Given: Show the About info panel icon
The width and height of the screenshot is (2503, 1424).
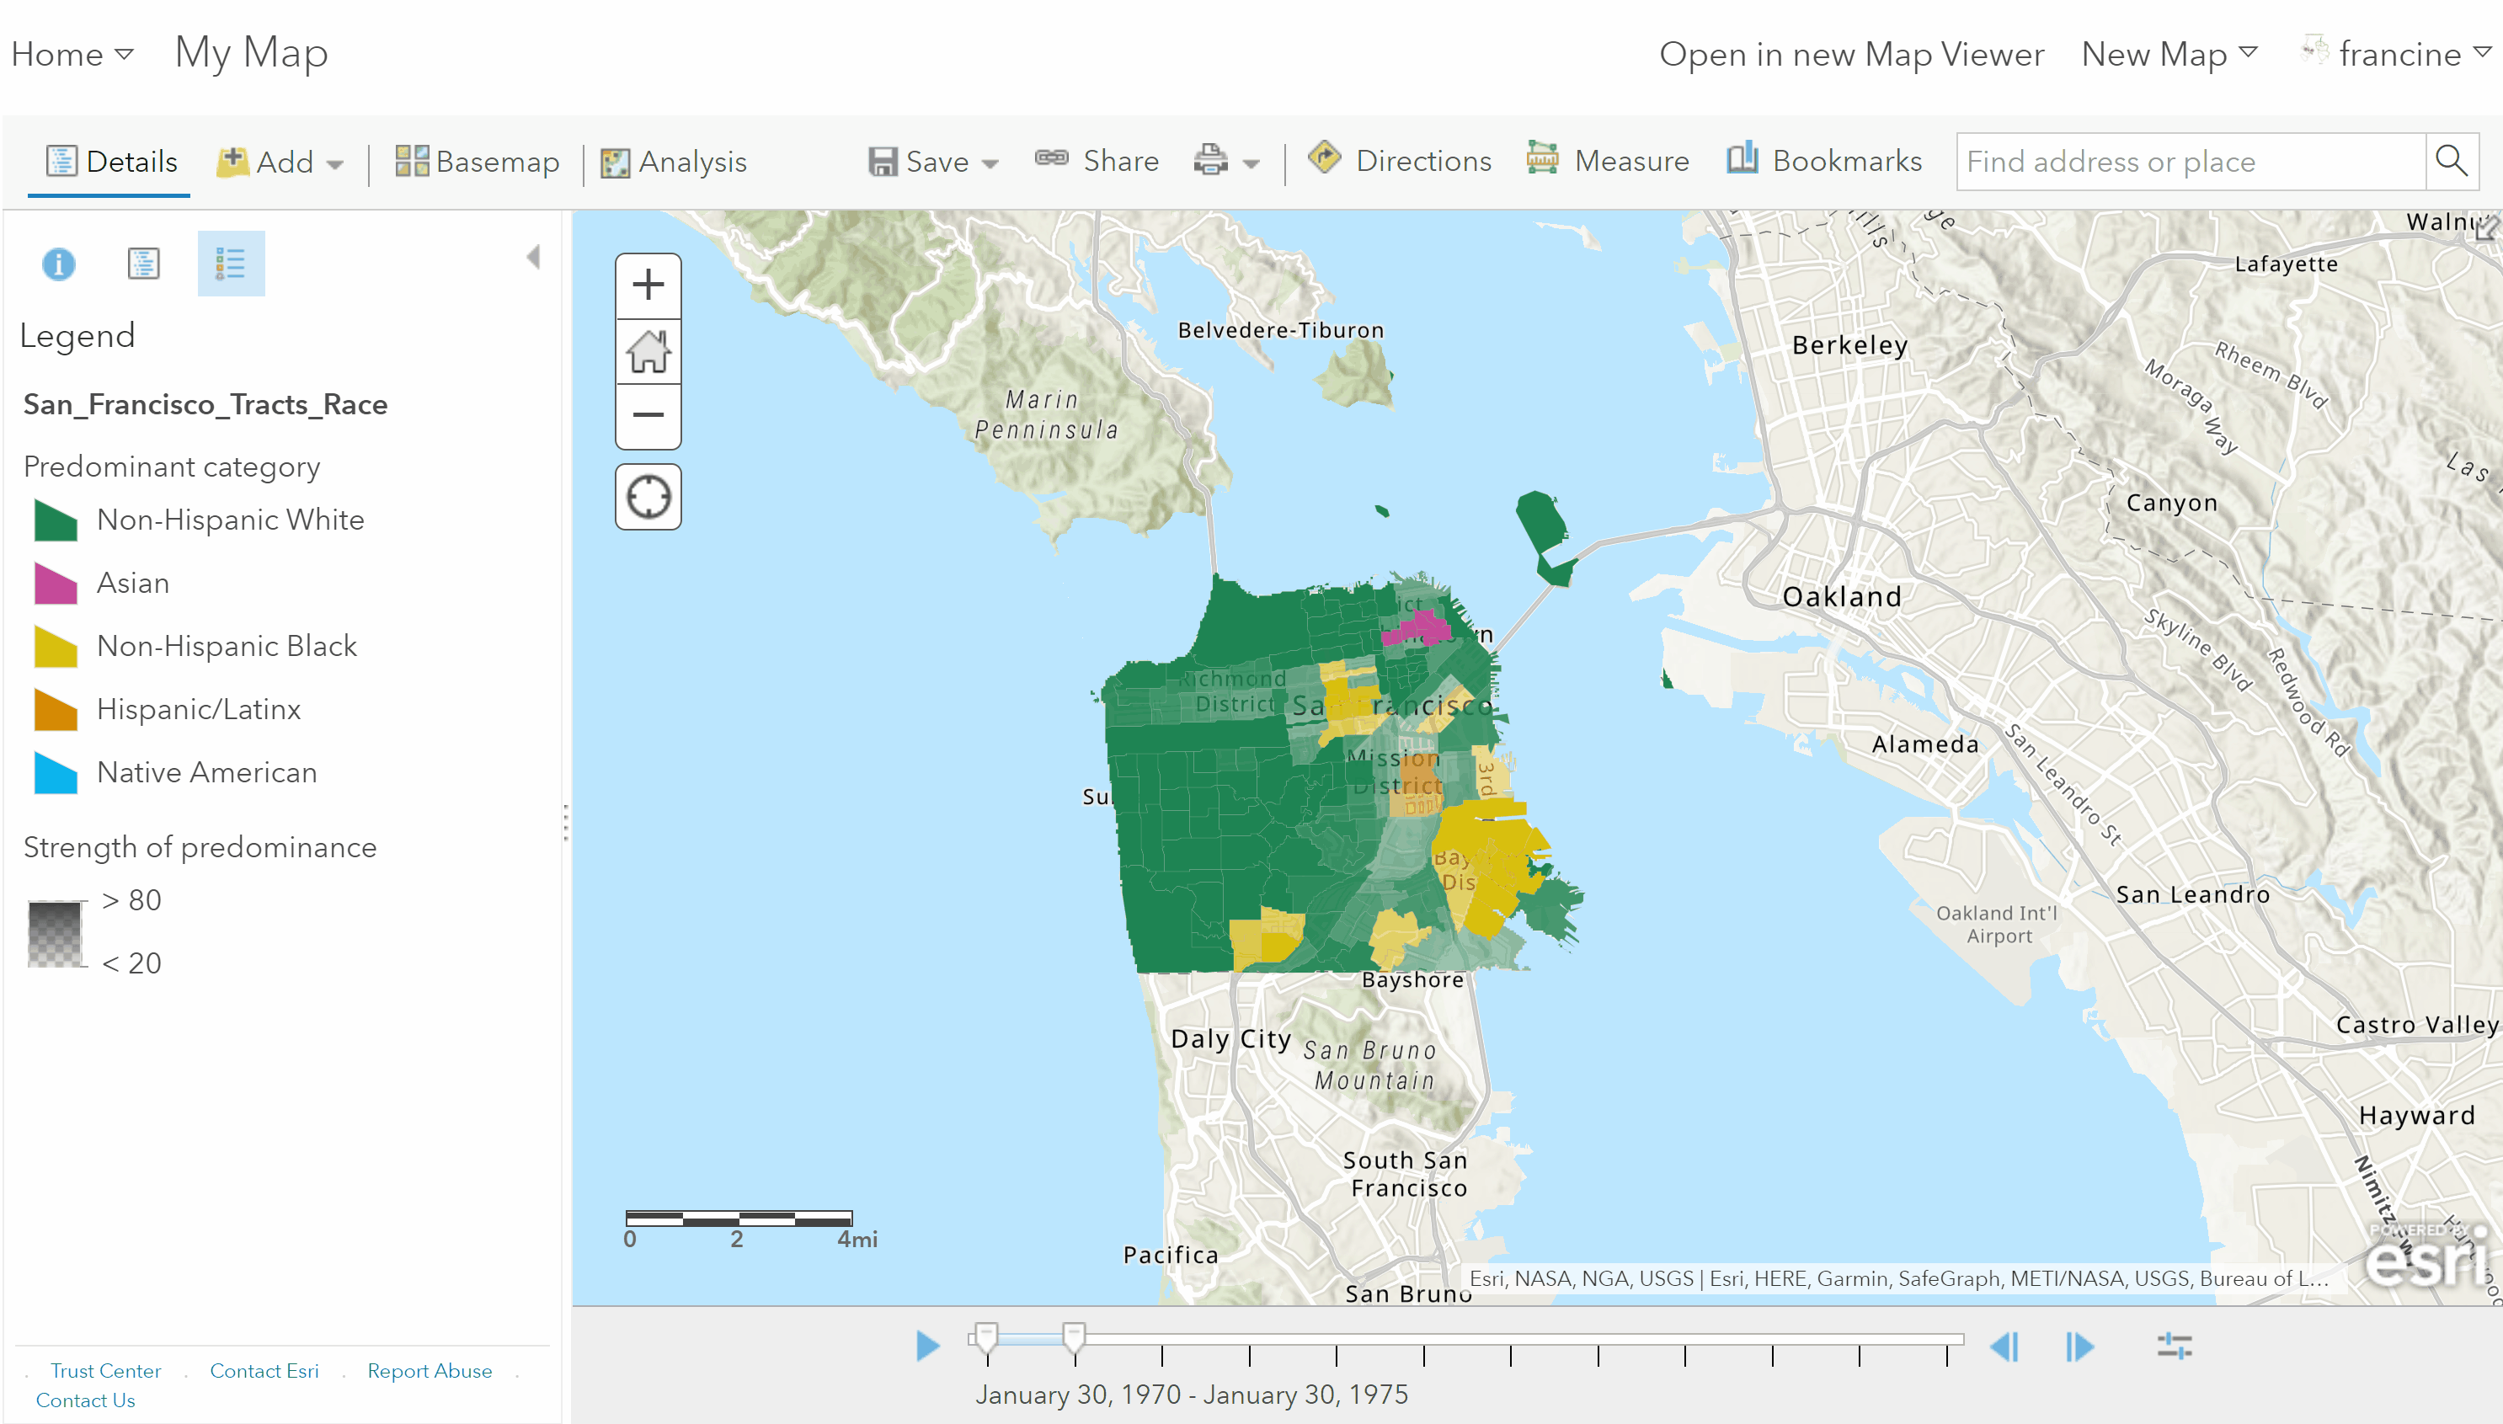Looking at the screenshot, I should click(59, 264).
